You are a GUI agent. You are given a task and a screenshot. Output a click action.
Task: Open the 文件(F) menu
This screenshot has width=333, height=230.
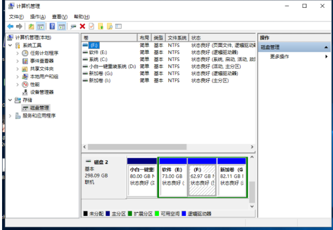click(x=16, y=17)
